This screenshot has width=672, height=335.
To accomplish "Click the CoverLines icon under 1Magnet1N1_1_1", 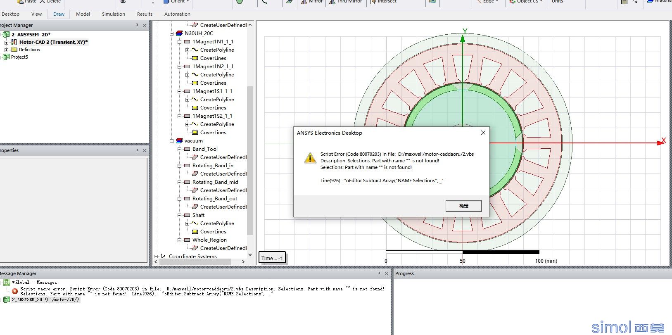I will coord(195,58).
